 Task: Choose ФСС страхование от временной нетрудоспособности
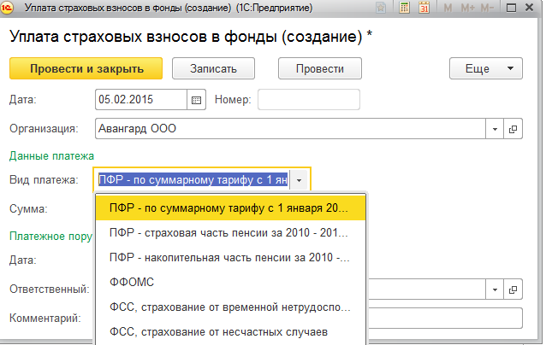pos(230,307)
